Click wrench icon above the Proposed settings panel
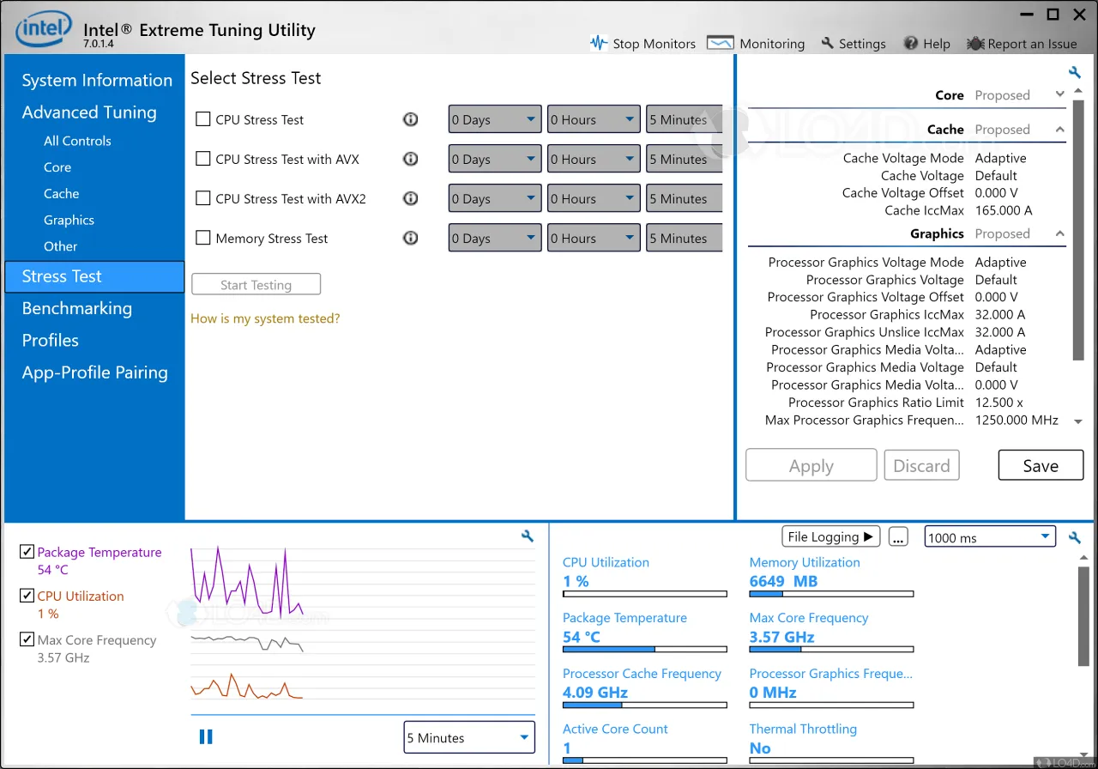 1074,73
